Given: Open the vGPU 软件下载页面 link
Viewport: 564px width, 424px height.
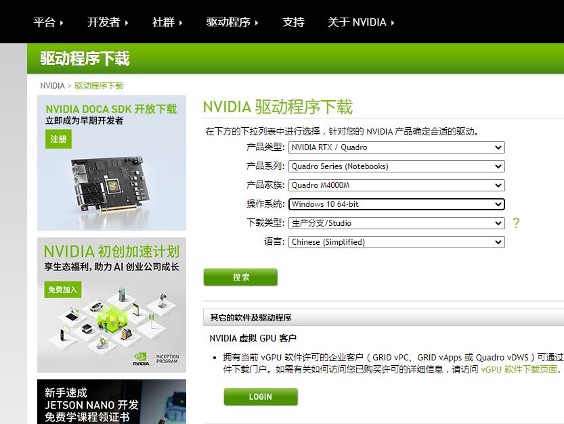Looking at the screenshot, I should pos(519,369).
